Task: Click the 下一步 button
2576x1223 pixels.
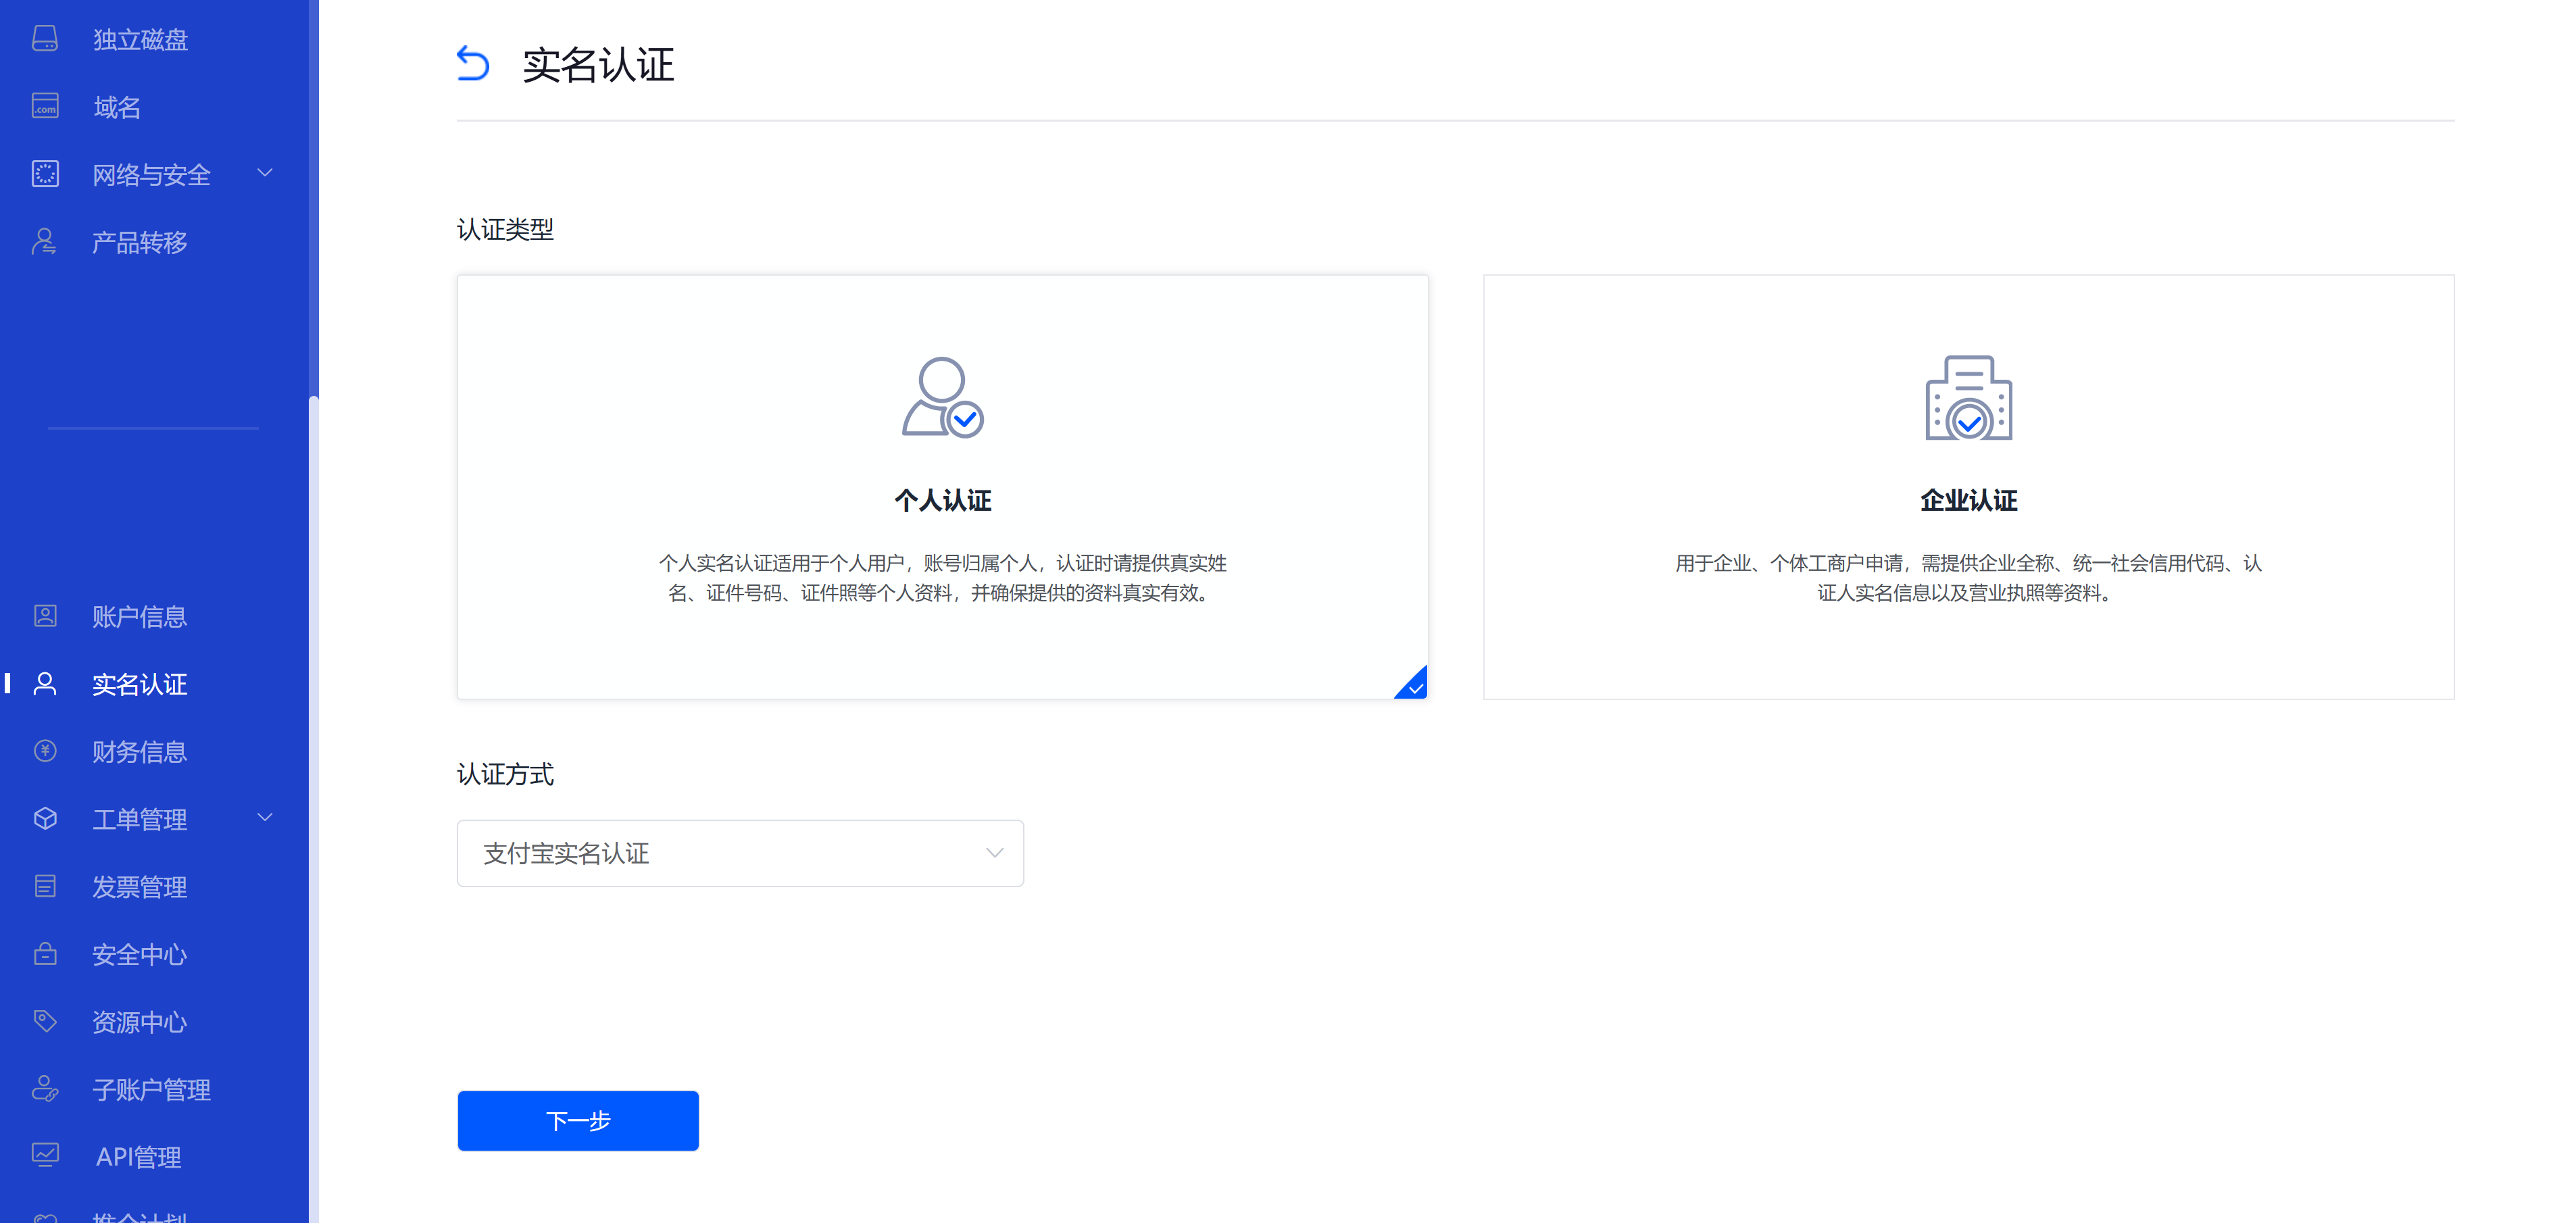Action: pos(578,1120)
